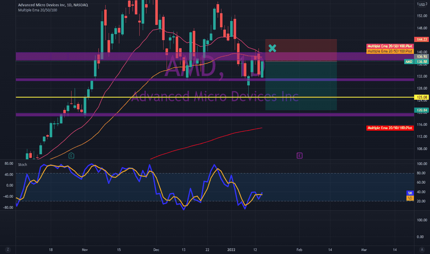The image size is (430, 254).
Task: Select the 136.88 last price label
Action: pos(422,62)
